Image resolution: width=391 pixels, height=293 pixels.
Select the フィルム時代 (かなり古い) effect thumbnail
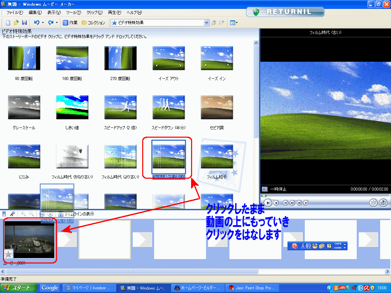point(72,156)
